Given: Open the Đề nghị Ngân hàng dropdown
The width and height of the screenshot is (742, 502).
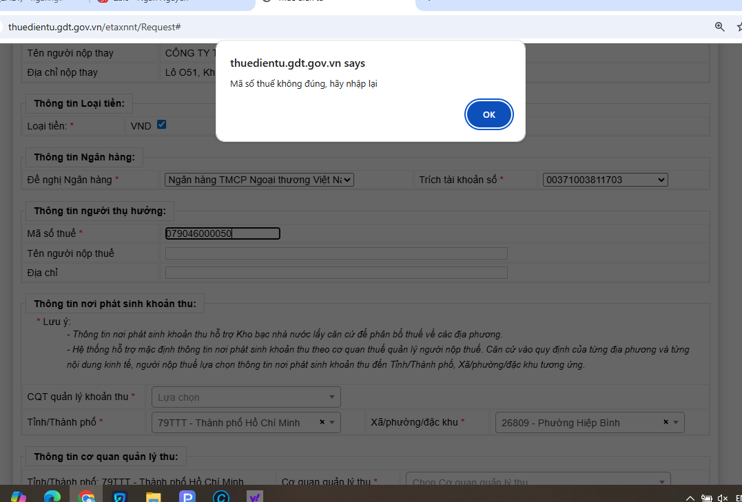Looking at the screenshot, I should [x=259, y=180].
